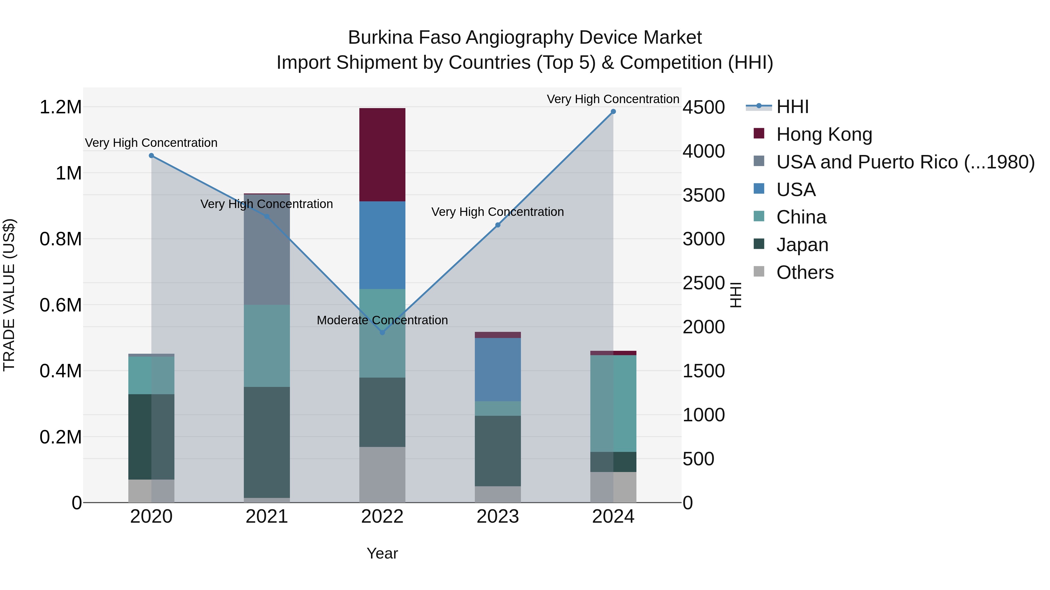
Task: Click the x-axis label 2021
Action: (x=267, y=517)
